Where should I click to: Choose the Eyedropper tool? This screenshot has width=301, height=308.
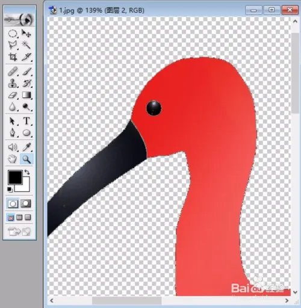pos(26,147)
